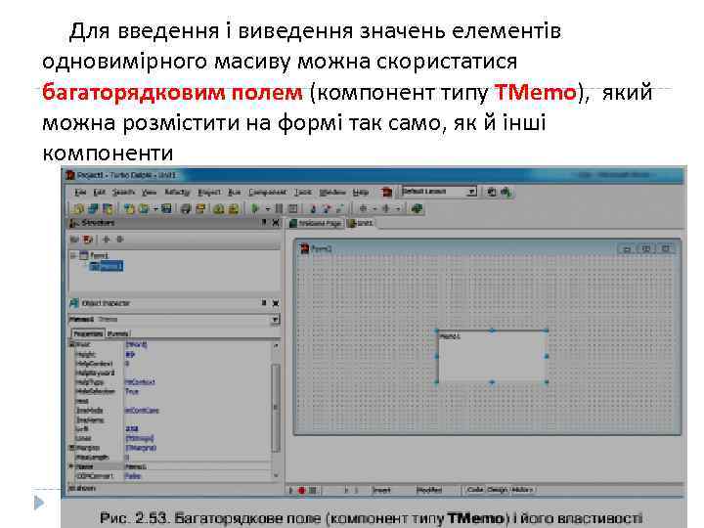
Task: Click Structure panel move down icon
Action: [120, 240]
